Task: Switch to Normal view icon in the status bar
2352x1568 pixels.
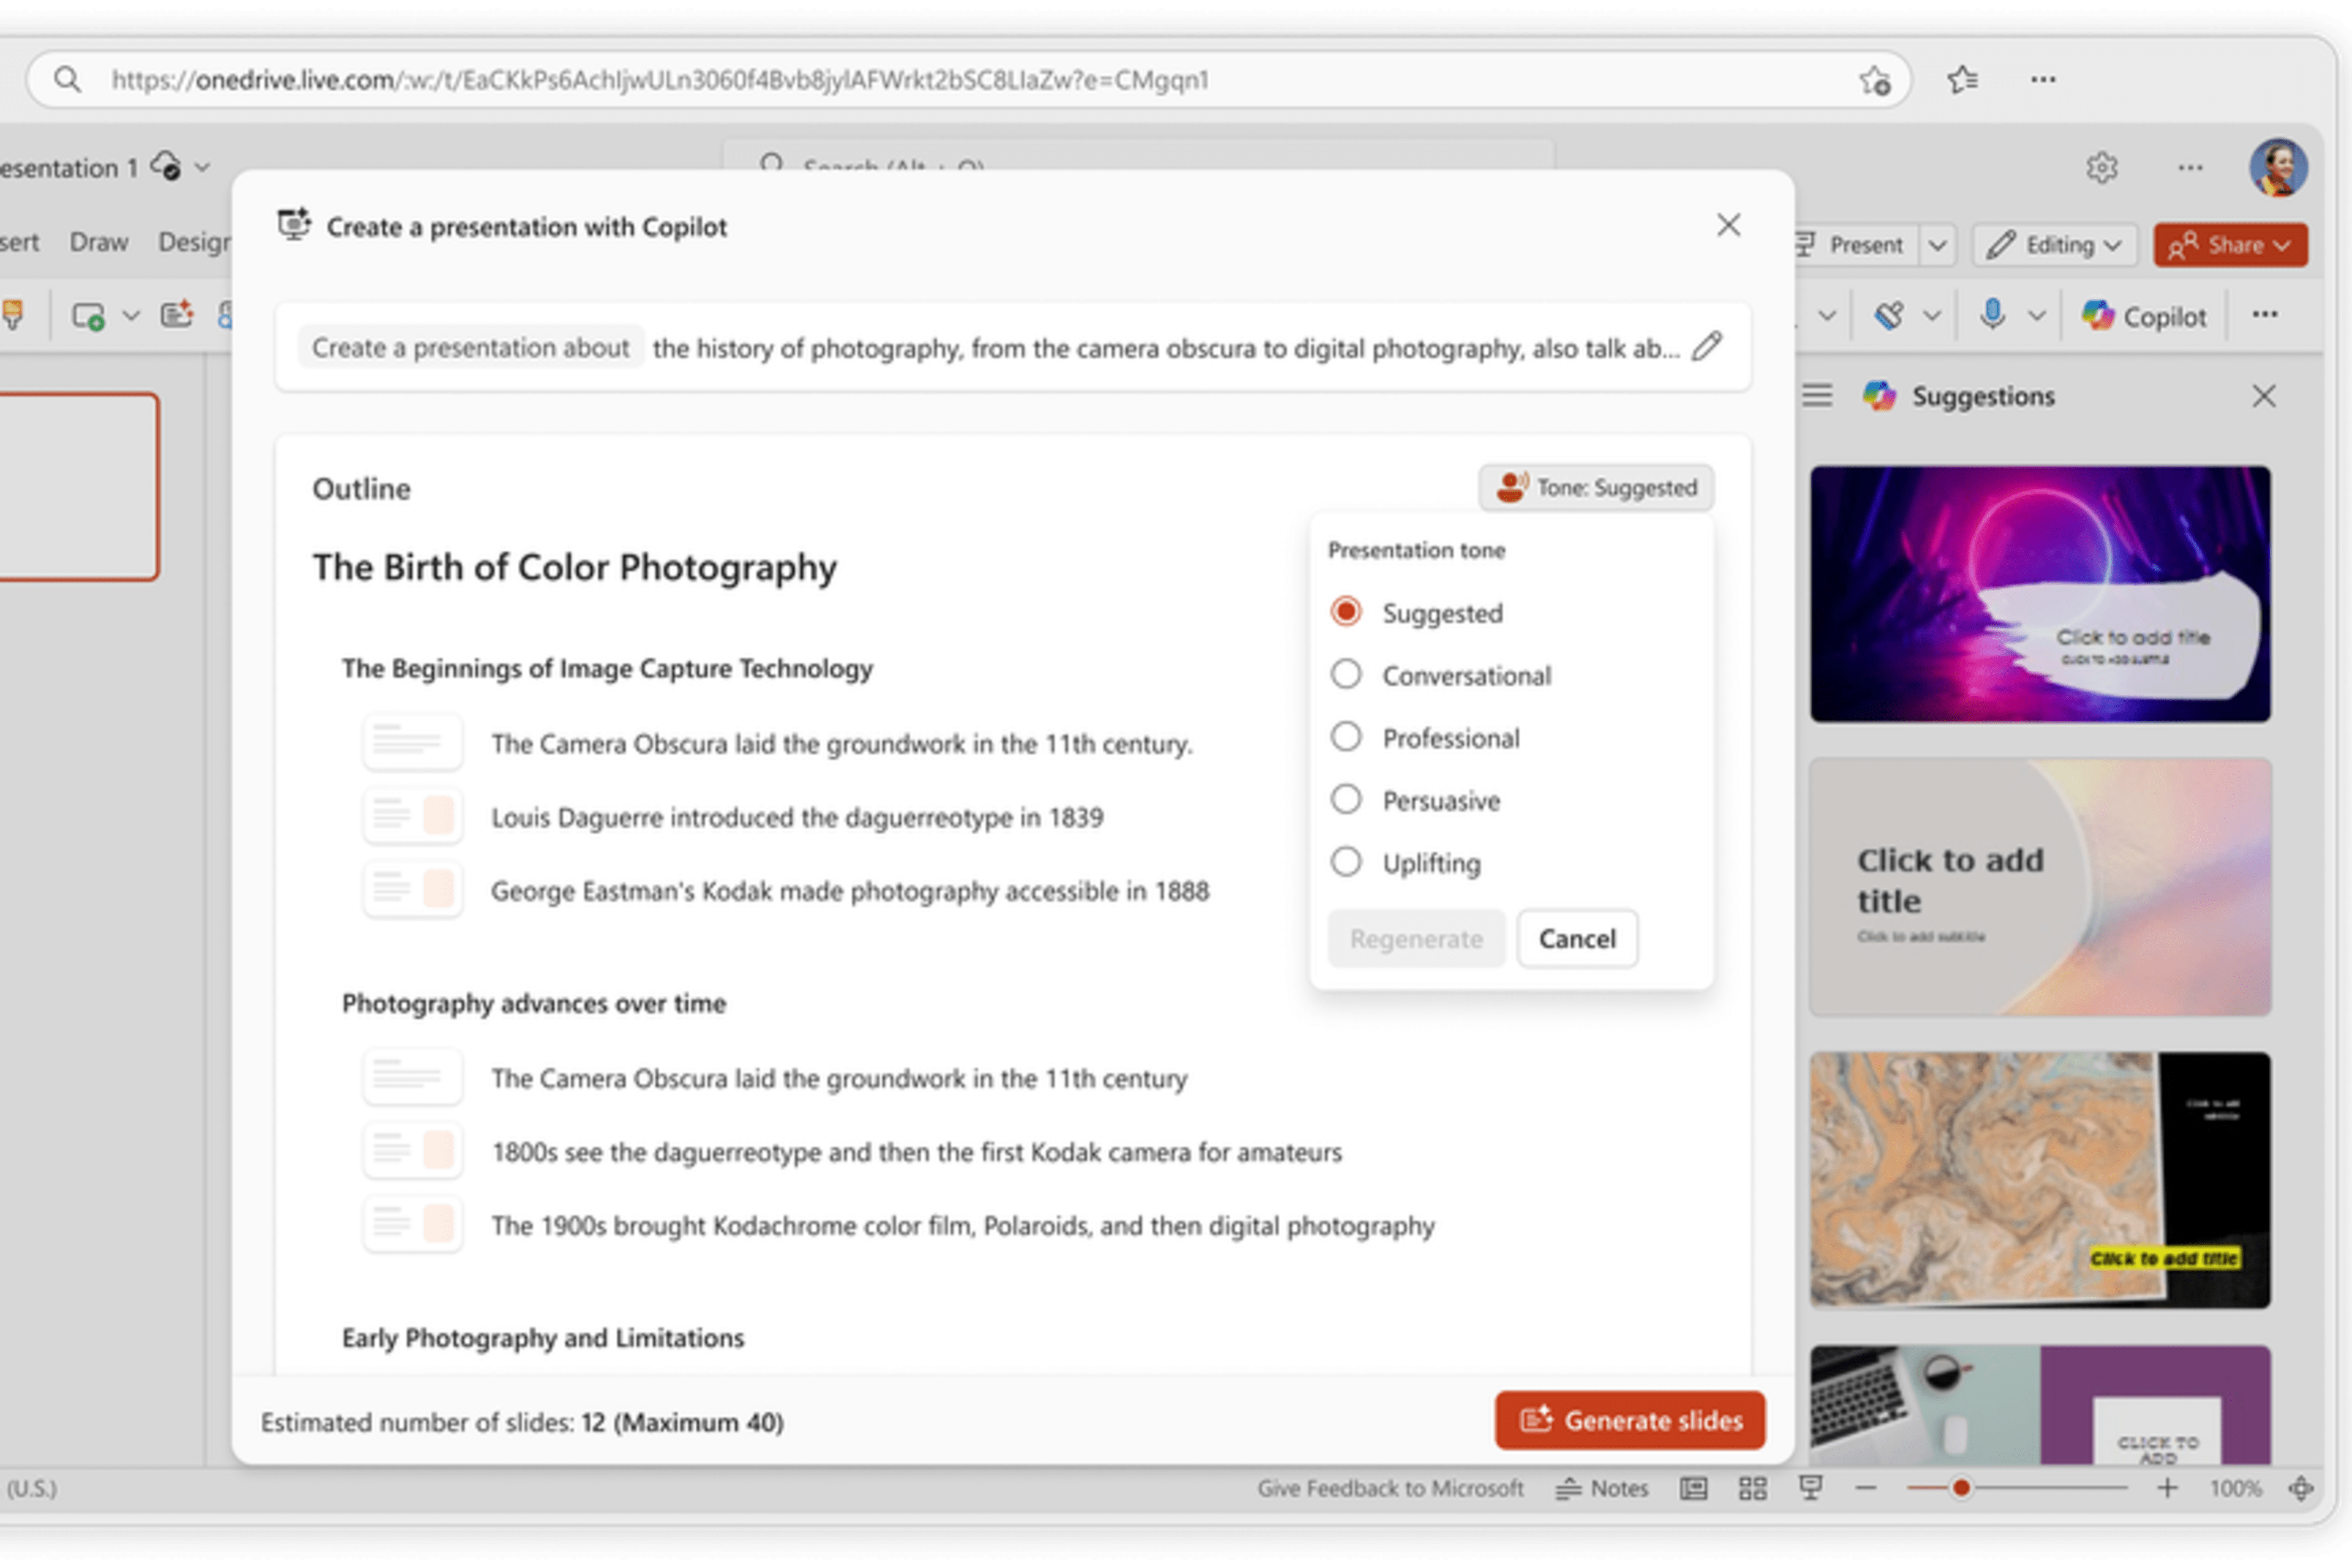Action: tap(1693, 1488)
